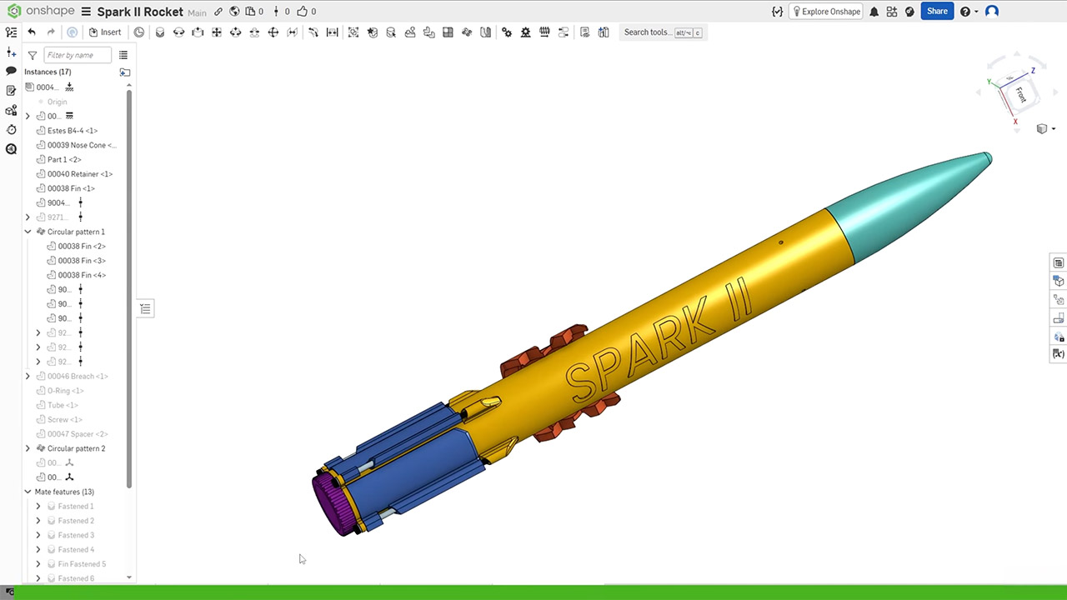The width and height of the screenshot is (1067, 600).
Task: Expand the Fin Fastened 5 mate
Action: (38, 564)
